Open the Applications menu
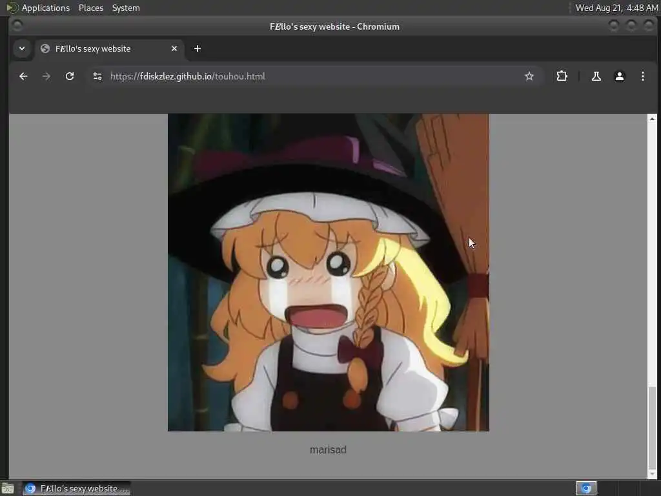Image resolution: width=661 pixels, height=496 pixels. click(46, 8)
